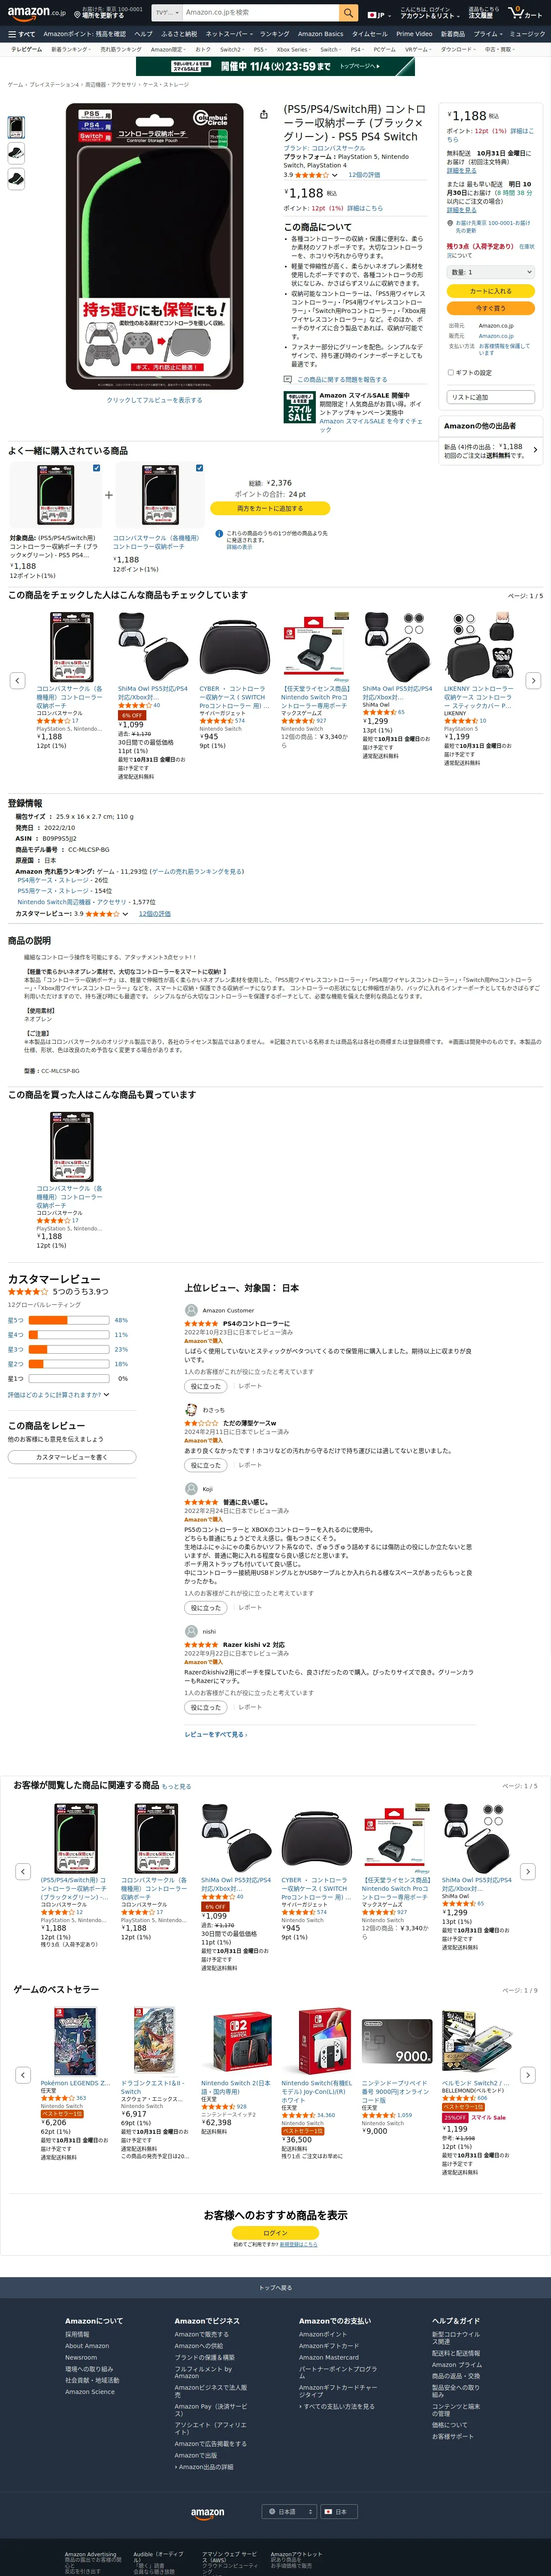The width and height of the screenshot is (551, 2576).
Task: Uncheck the second bundled product checkbox
Action: click(199, 467)
